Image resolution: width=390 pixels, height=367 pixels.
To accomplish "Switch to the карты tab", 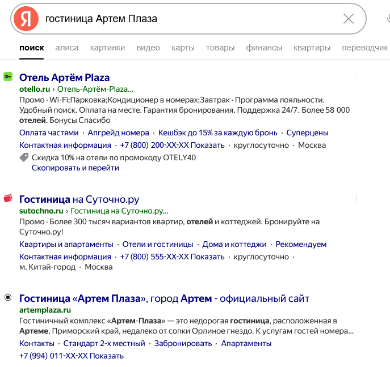I will click(183, 48).
